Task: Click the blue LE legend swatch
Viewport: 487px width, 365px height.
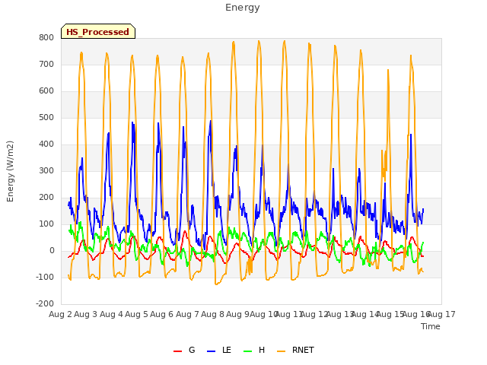Action: click(x=211, y=351)
